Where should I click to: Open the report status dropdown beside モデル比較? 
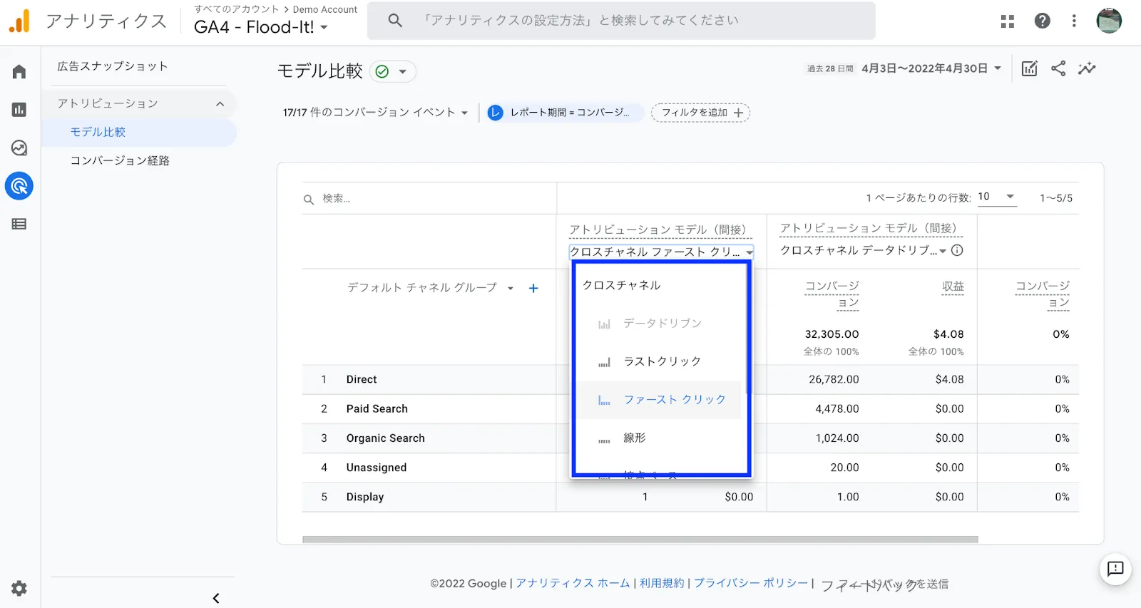tap(393, 71)
